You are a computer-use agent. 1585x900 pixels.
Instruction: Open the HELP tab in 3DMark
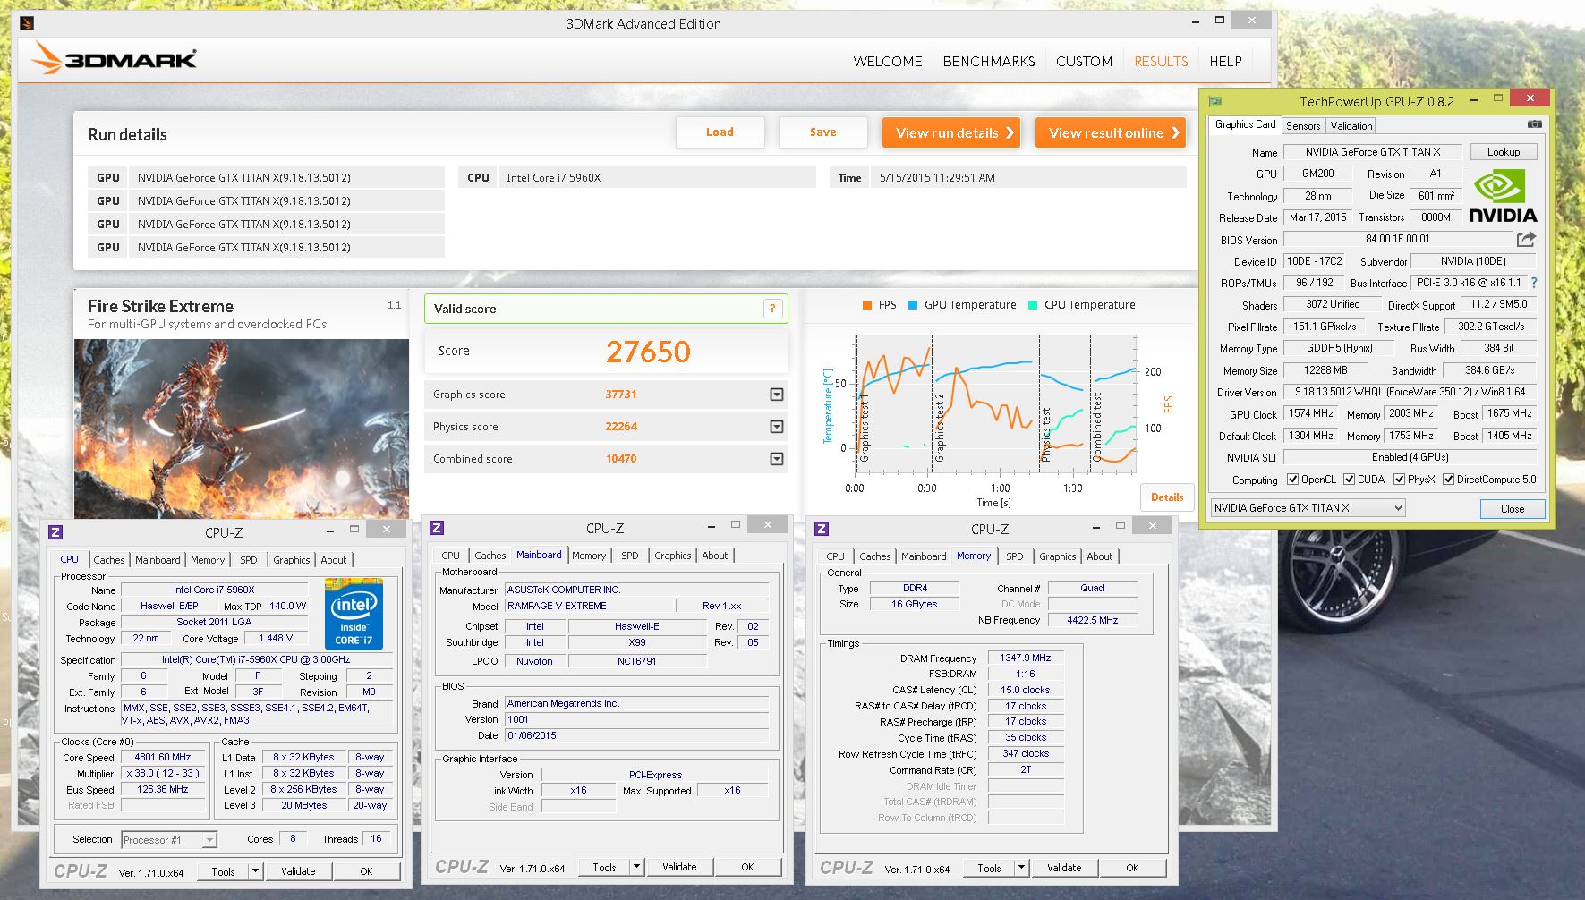pyautogui.click(x=1225, y=62)
